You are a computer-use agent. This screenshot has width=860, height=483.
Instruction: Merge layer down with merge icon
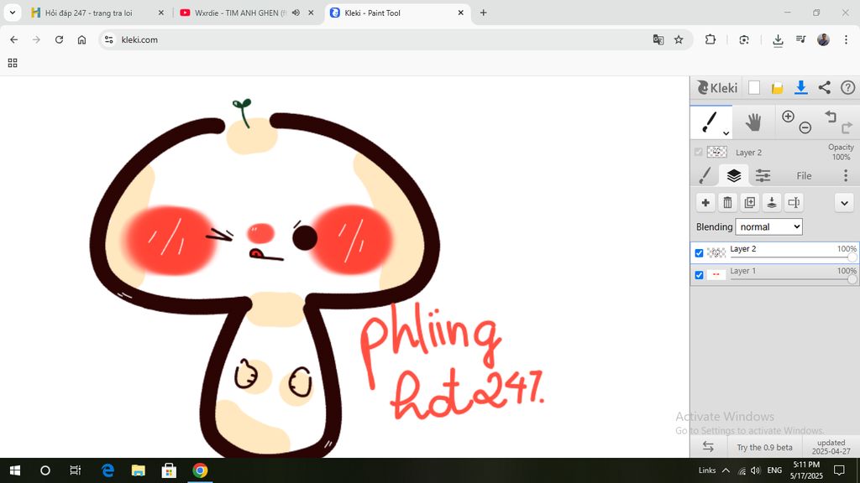pos(771,203)
